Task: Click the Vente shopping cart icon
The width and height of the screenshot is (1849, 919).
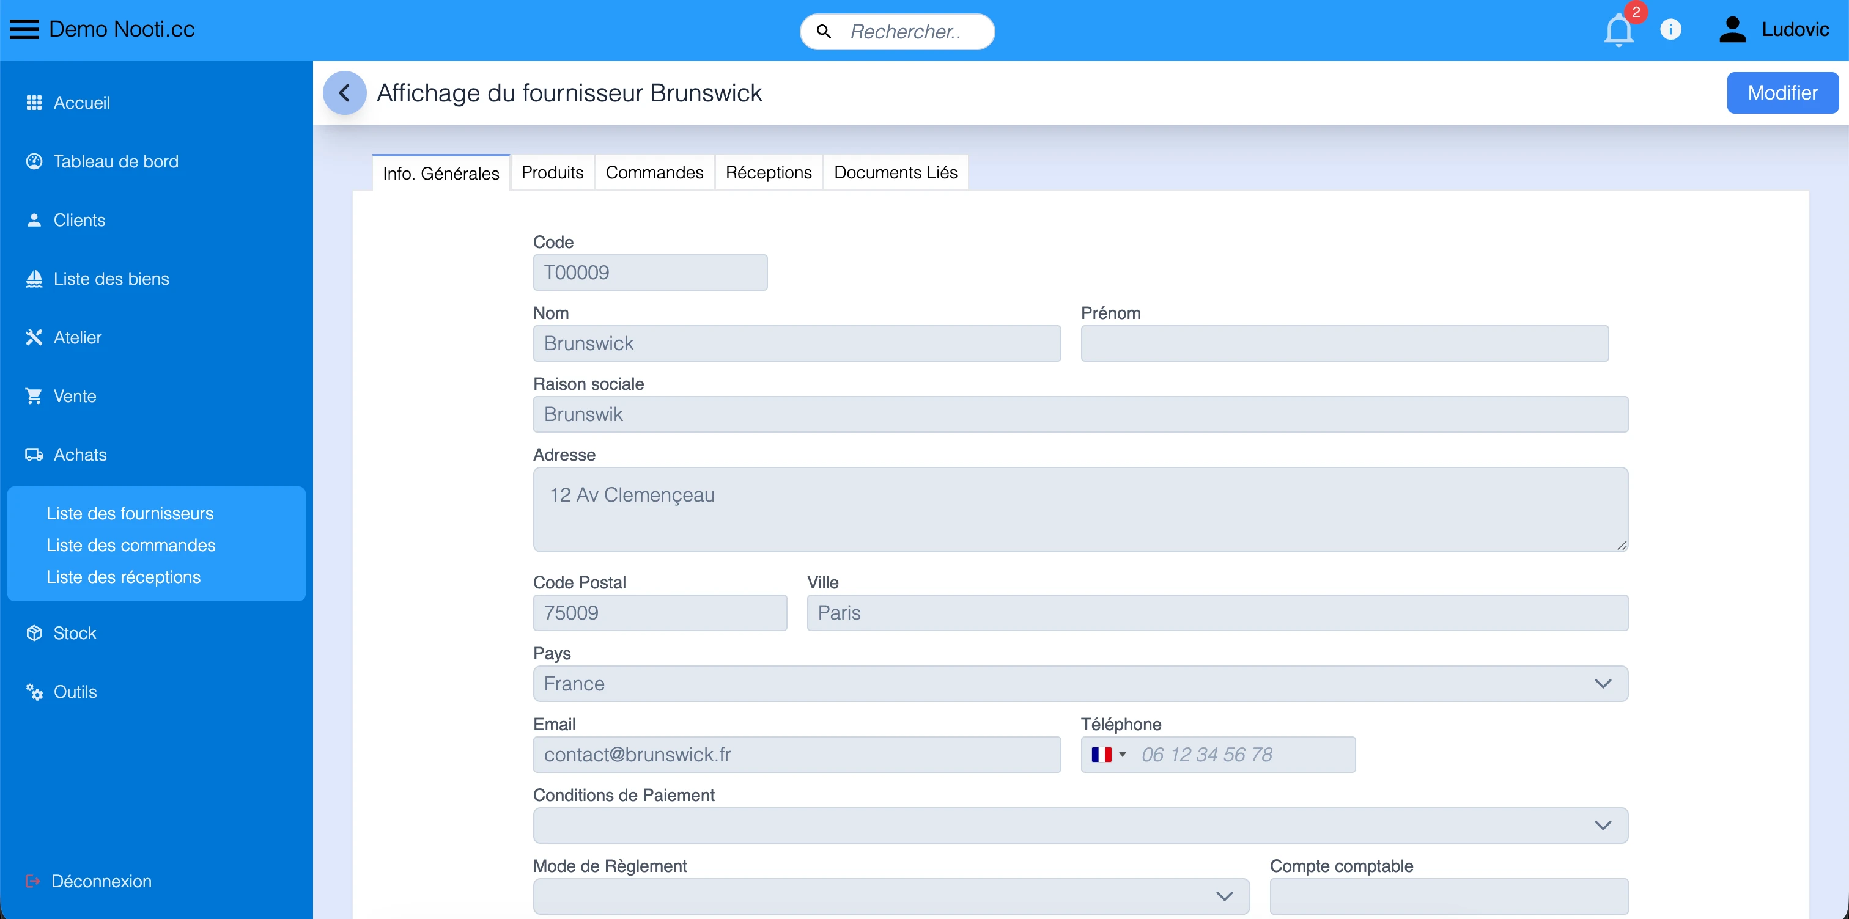Action: click(34, 395)
